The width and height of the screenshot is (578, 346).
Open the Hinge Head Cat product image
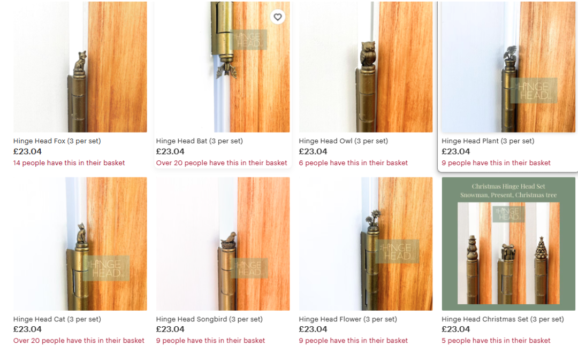80,244
